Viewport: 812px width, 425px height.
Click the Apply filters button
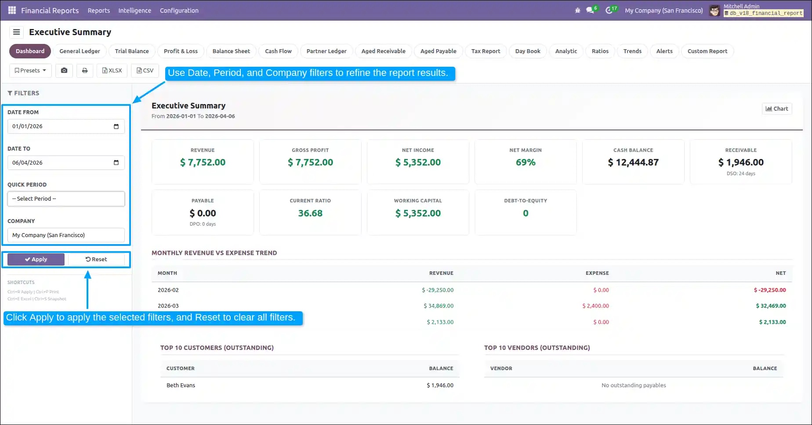pyautogui.click(x=36, y=259)
